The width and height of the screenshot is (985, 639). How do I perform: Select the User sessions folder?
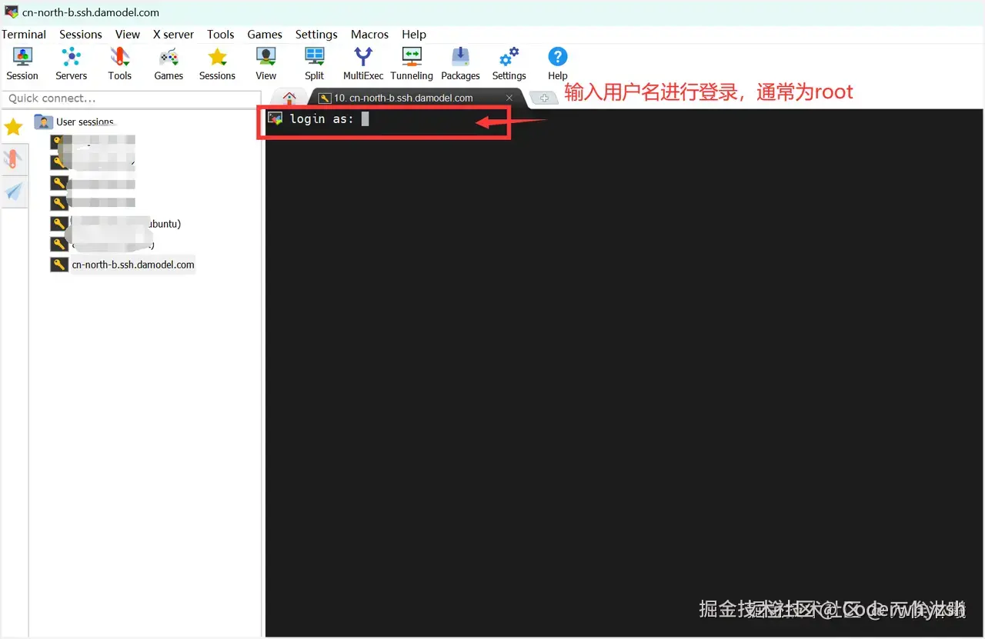point(75,121)
